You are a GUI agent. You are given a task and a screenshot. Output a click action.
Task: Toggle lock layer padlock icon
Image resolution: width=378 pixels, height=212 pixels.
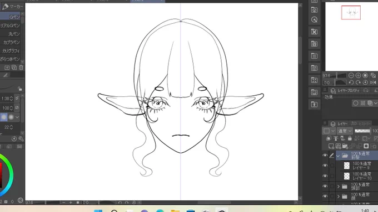[350, 138]
